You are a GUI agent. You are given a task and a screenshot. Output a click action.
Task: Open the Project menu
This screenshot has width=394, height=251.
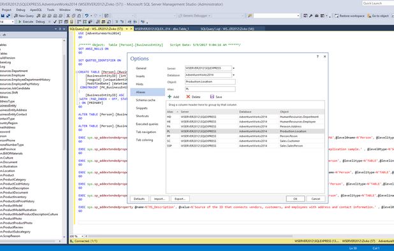point(6,10)
